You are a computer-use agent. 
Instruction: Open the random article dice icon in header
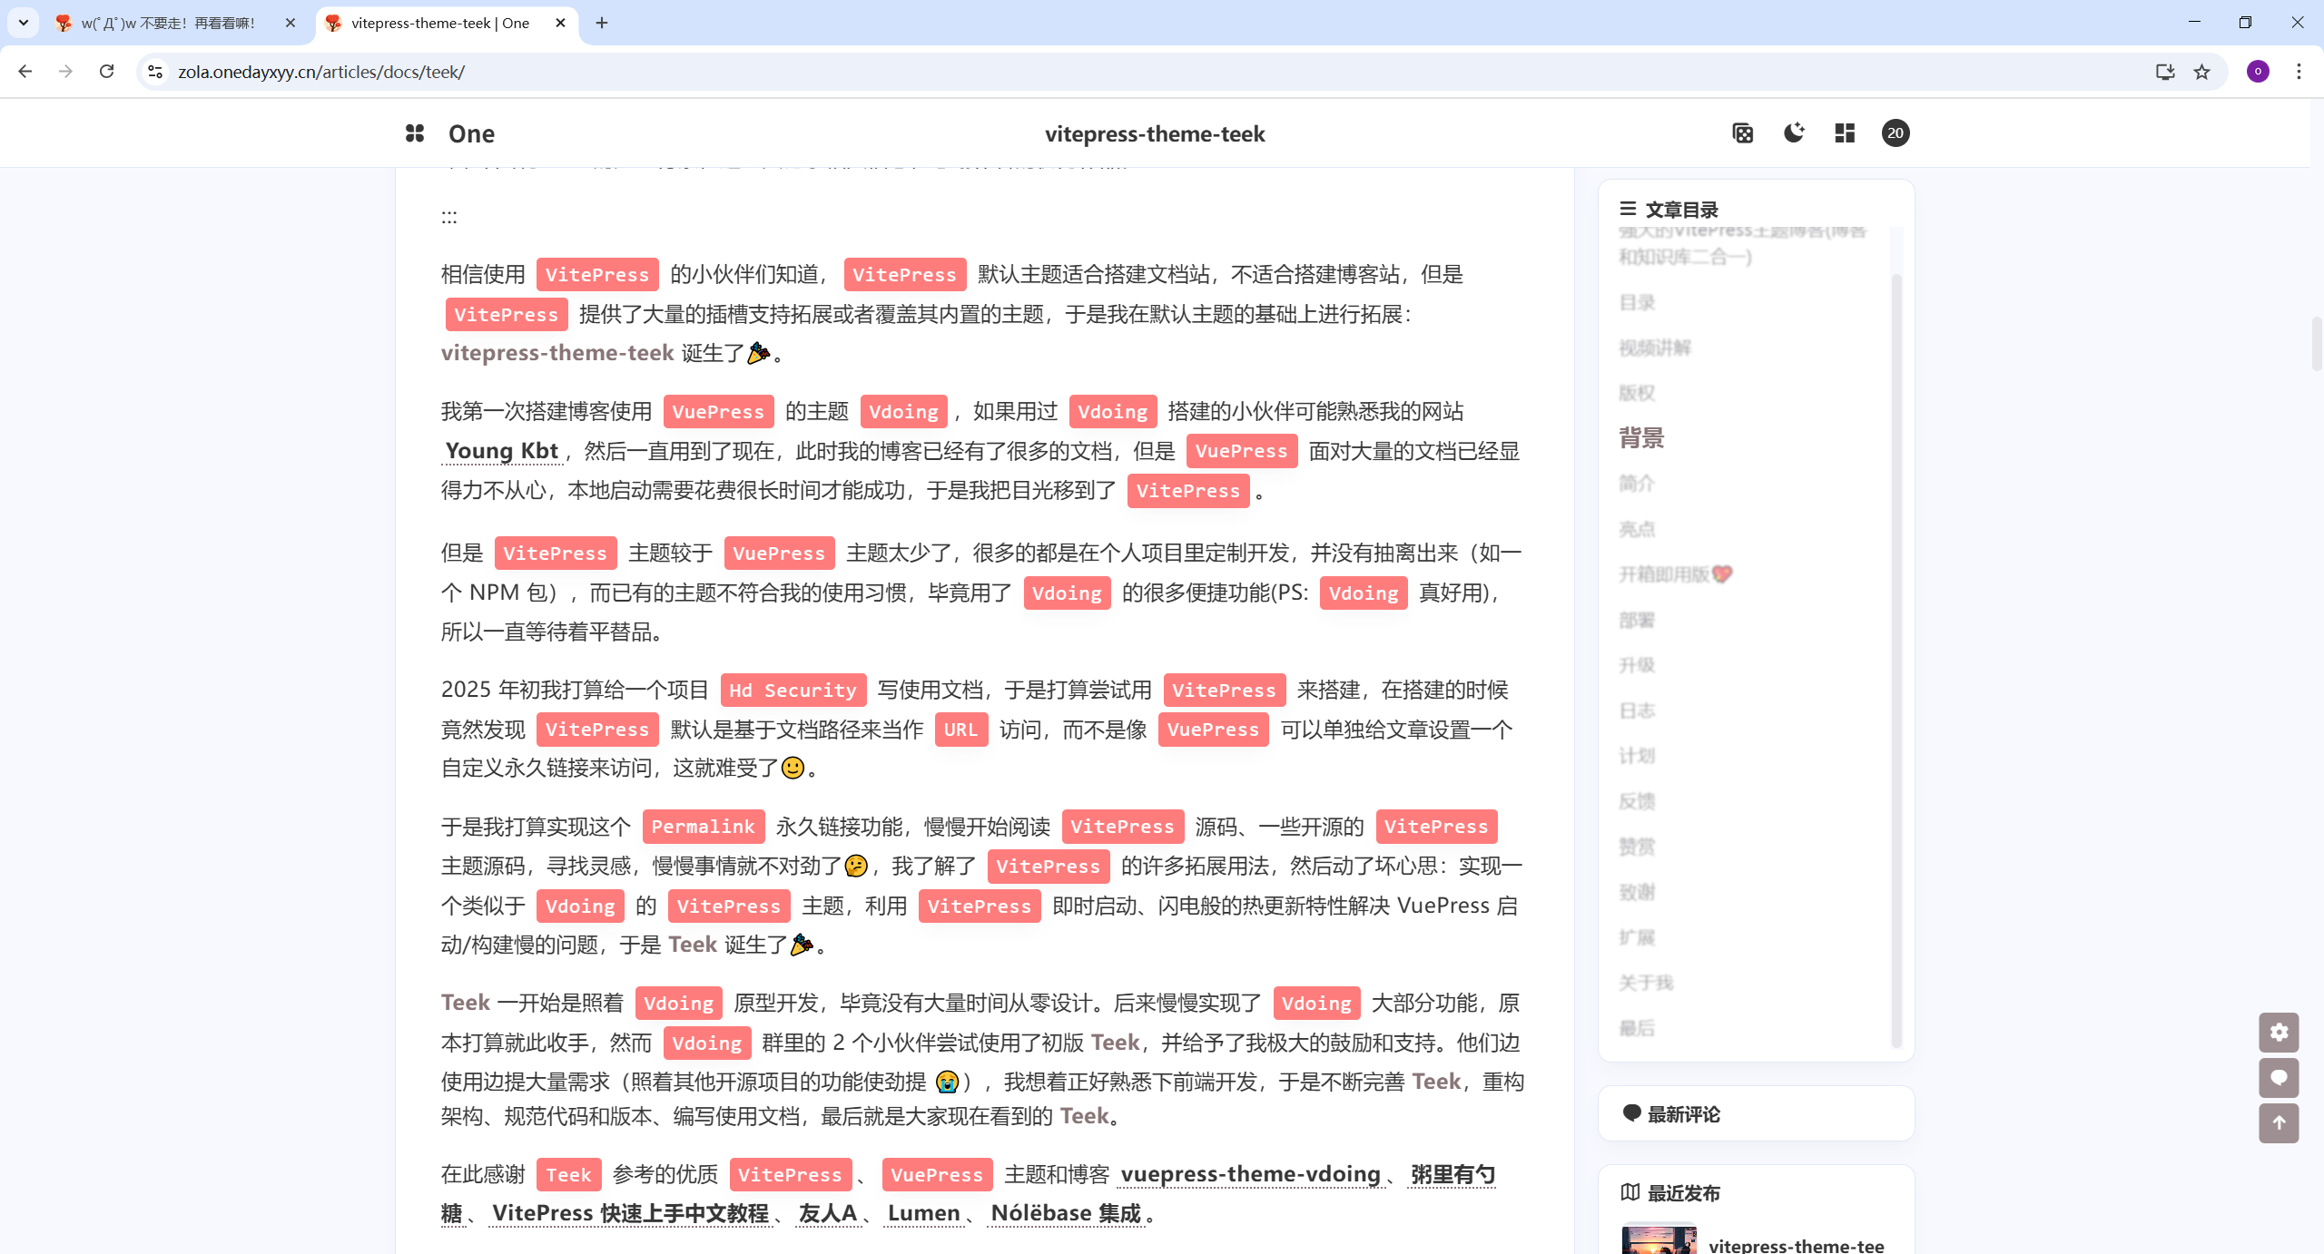(1742, 133)
